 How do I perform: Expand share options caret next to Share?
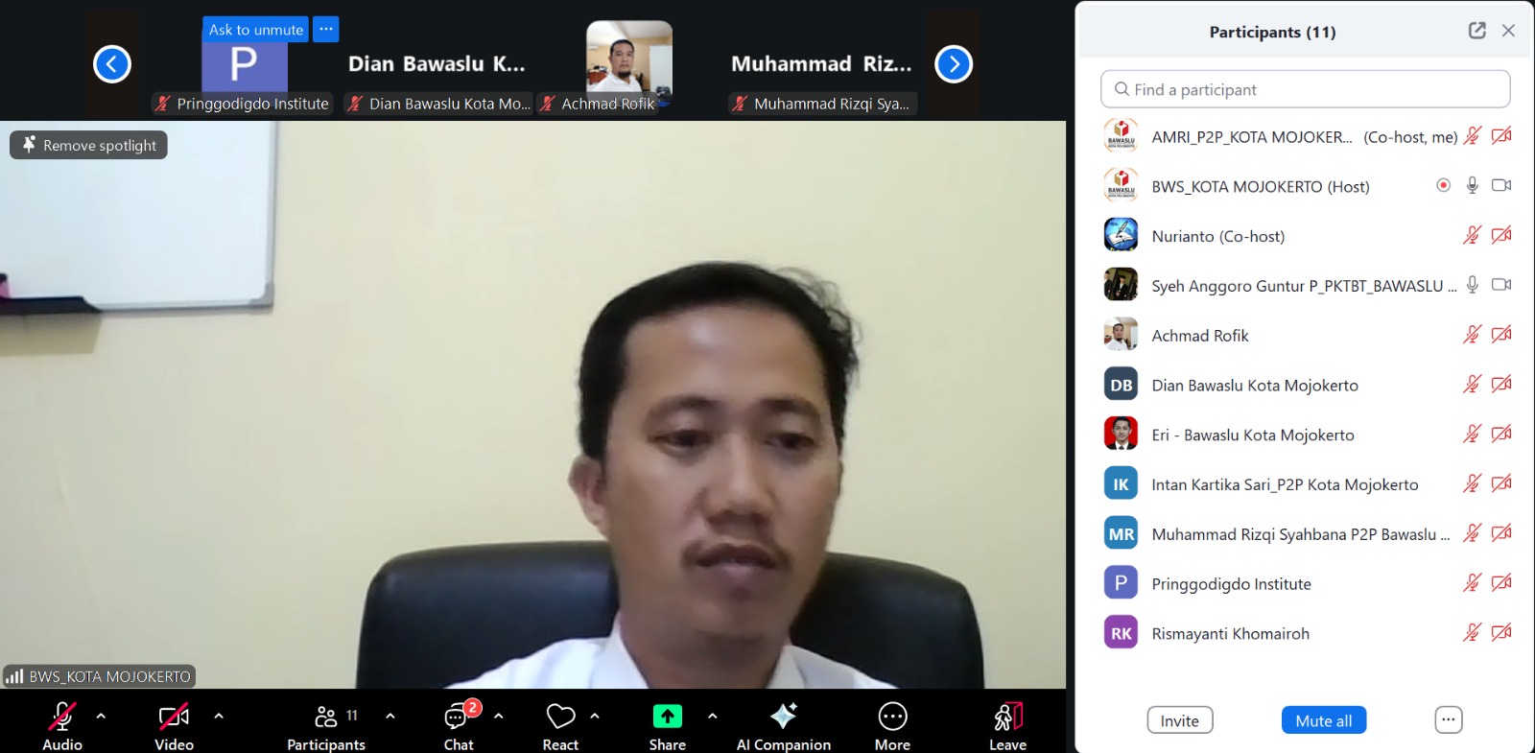click(712, 716)
